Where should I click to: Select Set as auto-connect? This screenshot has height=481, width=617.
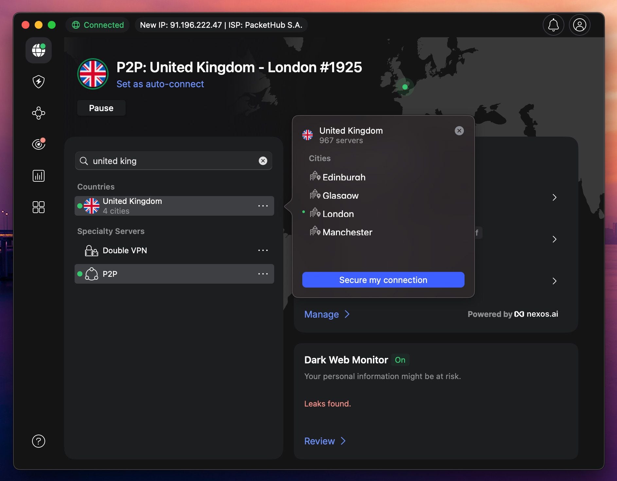tap(160, 84)
